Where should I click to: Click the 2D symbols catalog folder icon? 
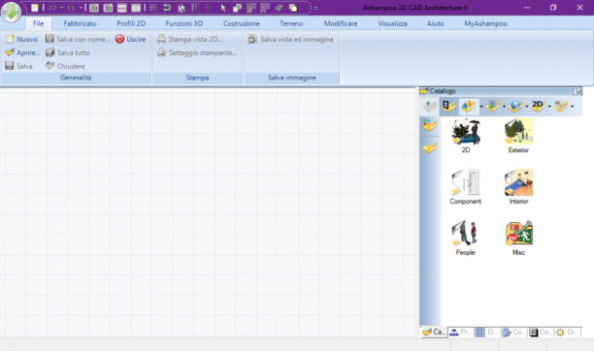(x=538, y=107)
